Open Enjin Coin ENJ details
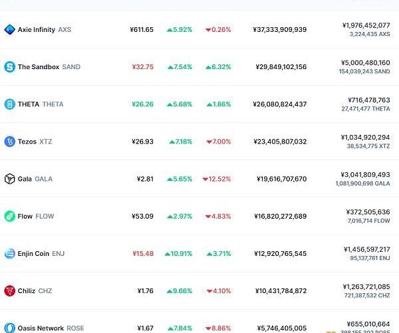This screenshot has width=399, height=333. [x=41, y=253]
